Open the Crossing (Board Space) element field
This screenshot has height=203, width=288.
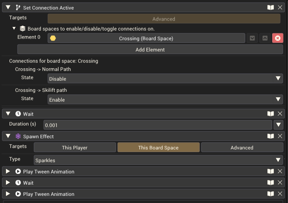(146, 38)
